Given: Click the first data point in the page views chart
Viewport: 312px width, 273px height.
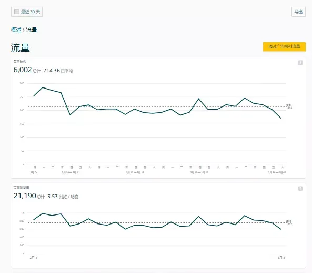Looking at the screenshot, I should click(34, 220).
